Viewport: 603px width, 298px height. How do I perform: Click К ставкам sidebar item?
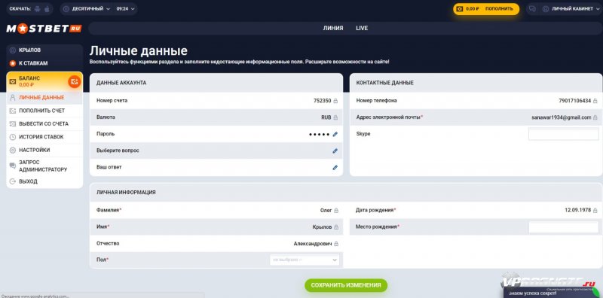point(44,63)
